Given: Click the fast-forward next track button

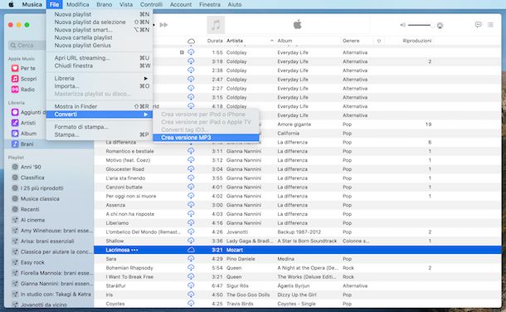Looking at the screenshot, I should point(163,25).
